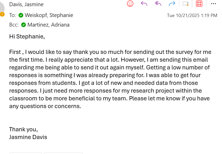Open Bcc recipient Martinez, Adriana
222x154 pixels.
coord(48,25)
